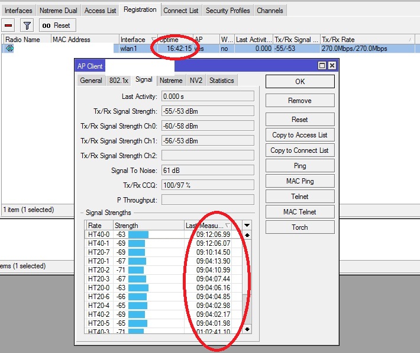Open the Statistics tab
The image size is (420, 353).
[221, 81]
